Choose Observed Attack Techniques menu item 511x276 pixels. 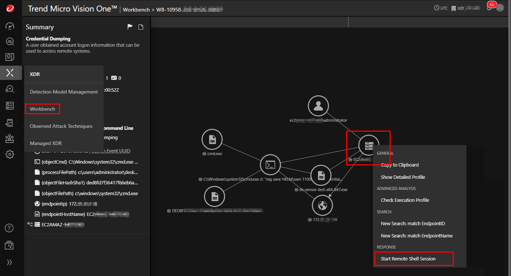(61, 126)
